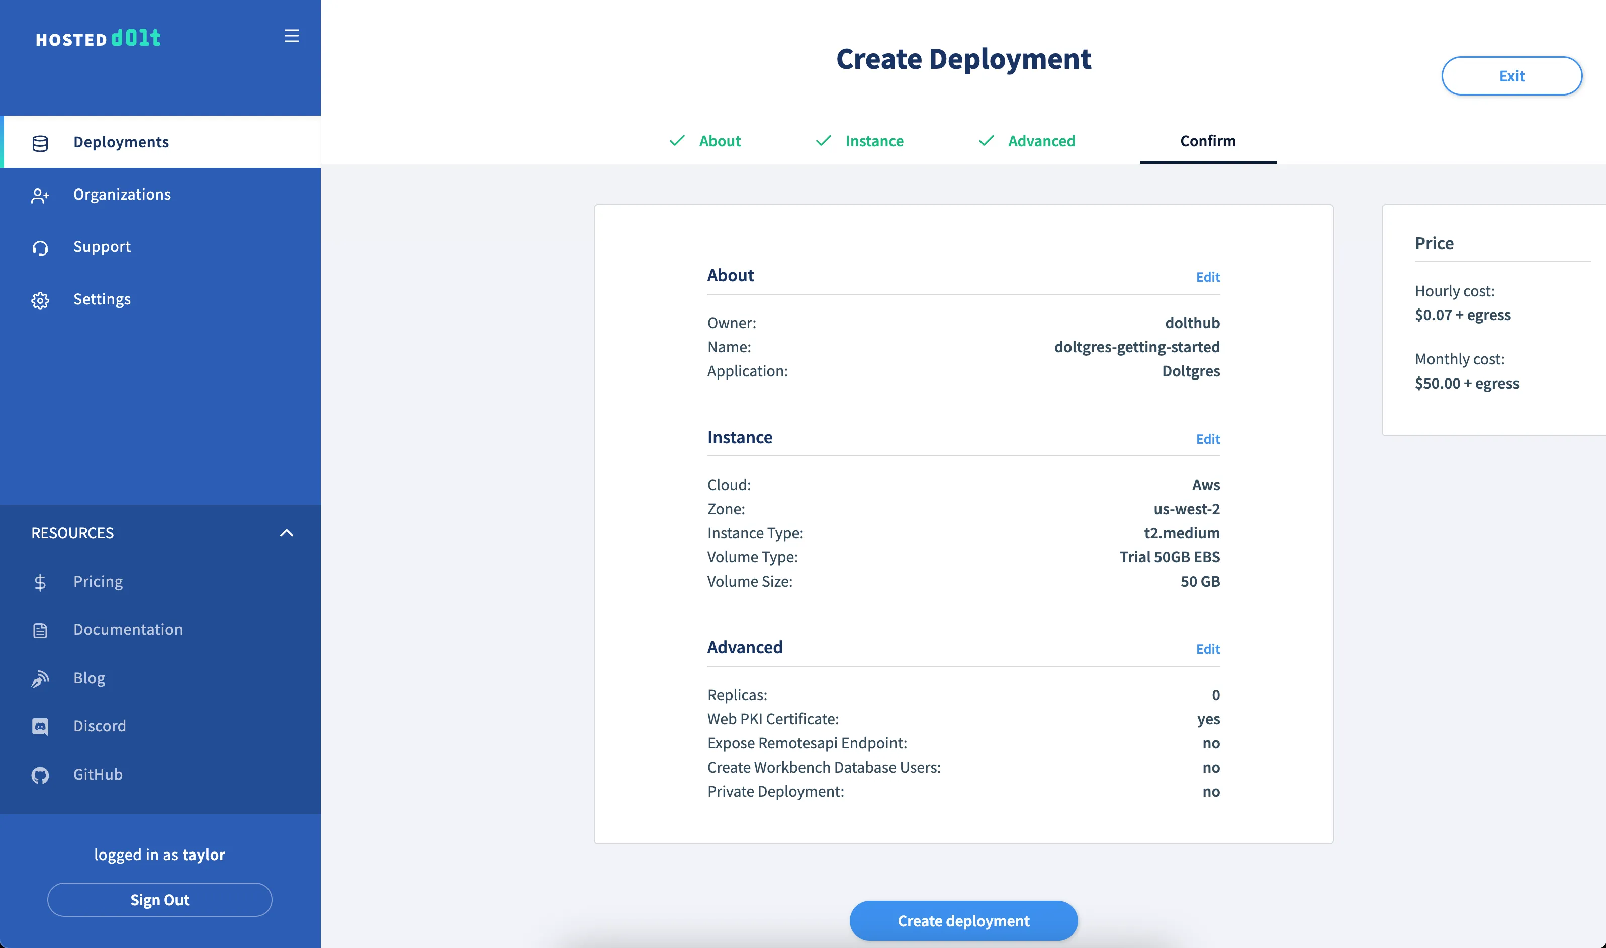Image resolution: width=1606 pixels, height=948 pixels.
Task: Click the Exit button
Action: pos(1511,75)
